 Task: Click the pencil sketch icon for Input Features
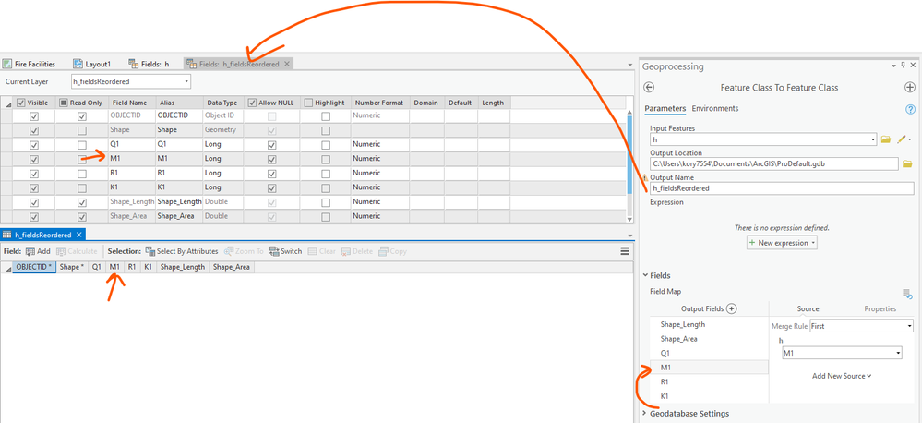pyautogui.click(x=900, y=139)
